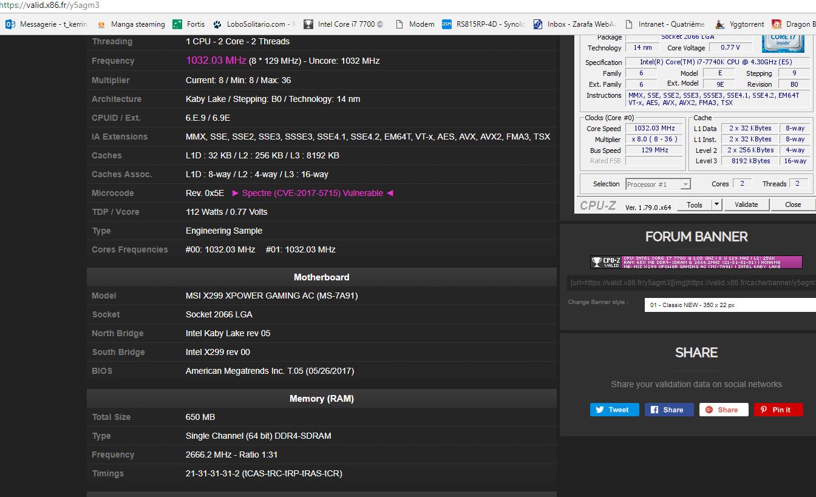The height and width of the screenshot is (497, 816).
Task: Click the CPU-Z forum banner image
Action: (x=696, y=262)
